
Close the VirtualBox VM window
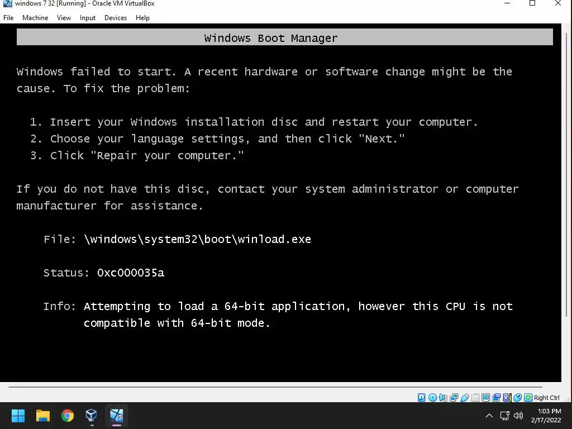coord(558,4)
